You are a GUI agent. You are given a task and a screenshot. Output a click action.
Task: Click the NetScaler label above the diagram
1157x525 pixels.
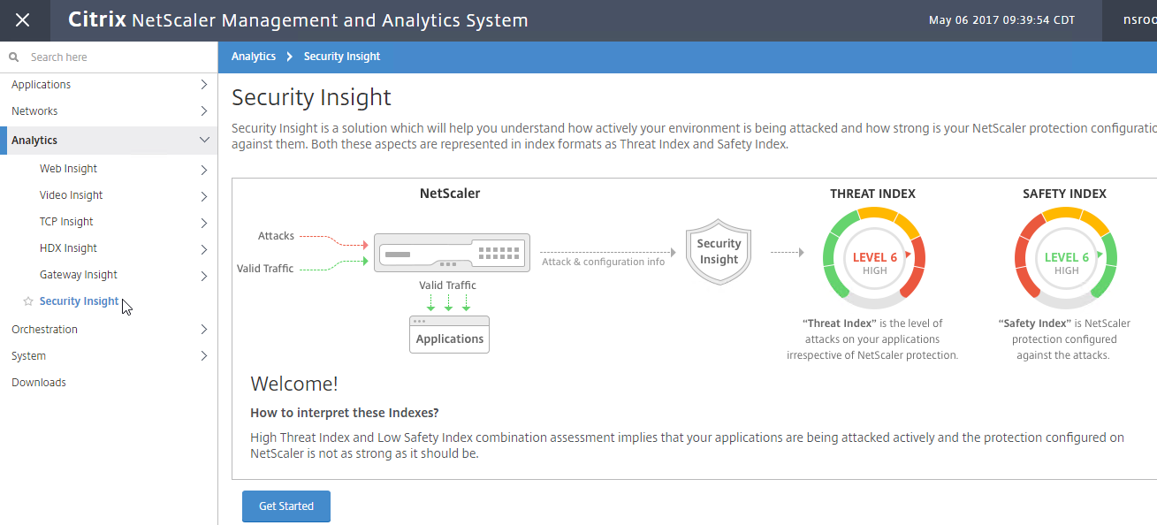coord(450,194)
